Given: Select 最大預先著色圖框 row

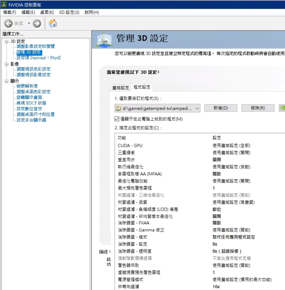Looking at the screenshot, I should click(x=199, y=188).
